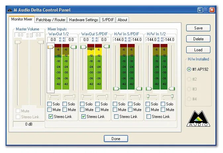
Task: Toggle right Mute for H/W In S/PDIF
Action: [130, 110]
